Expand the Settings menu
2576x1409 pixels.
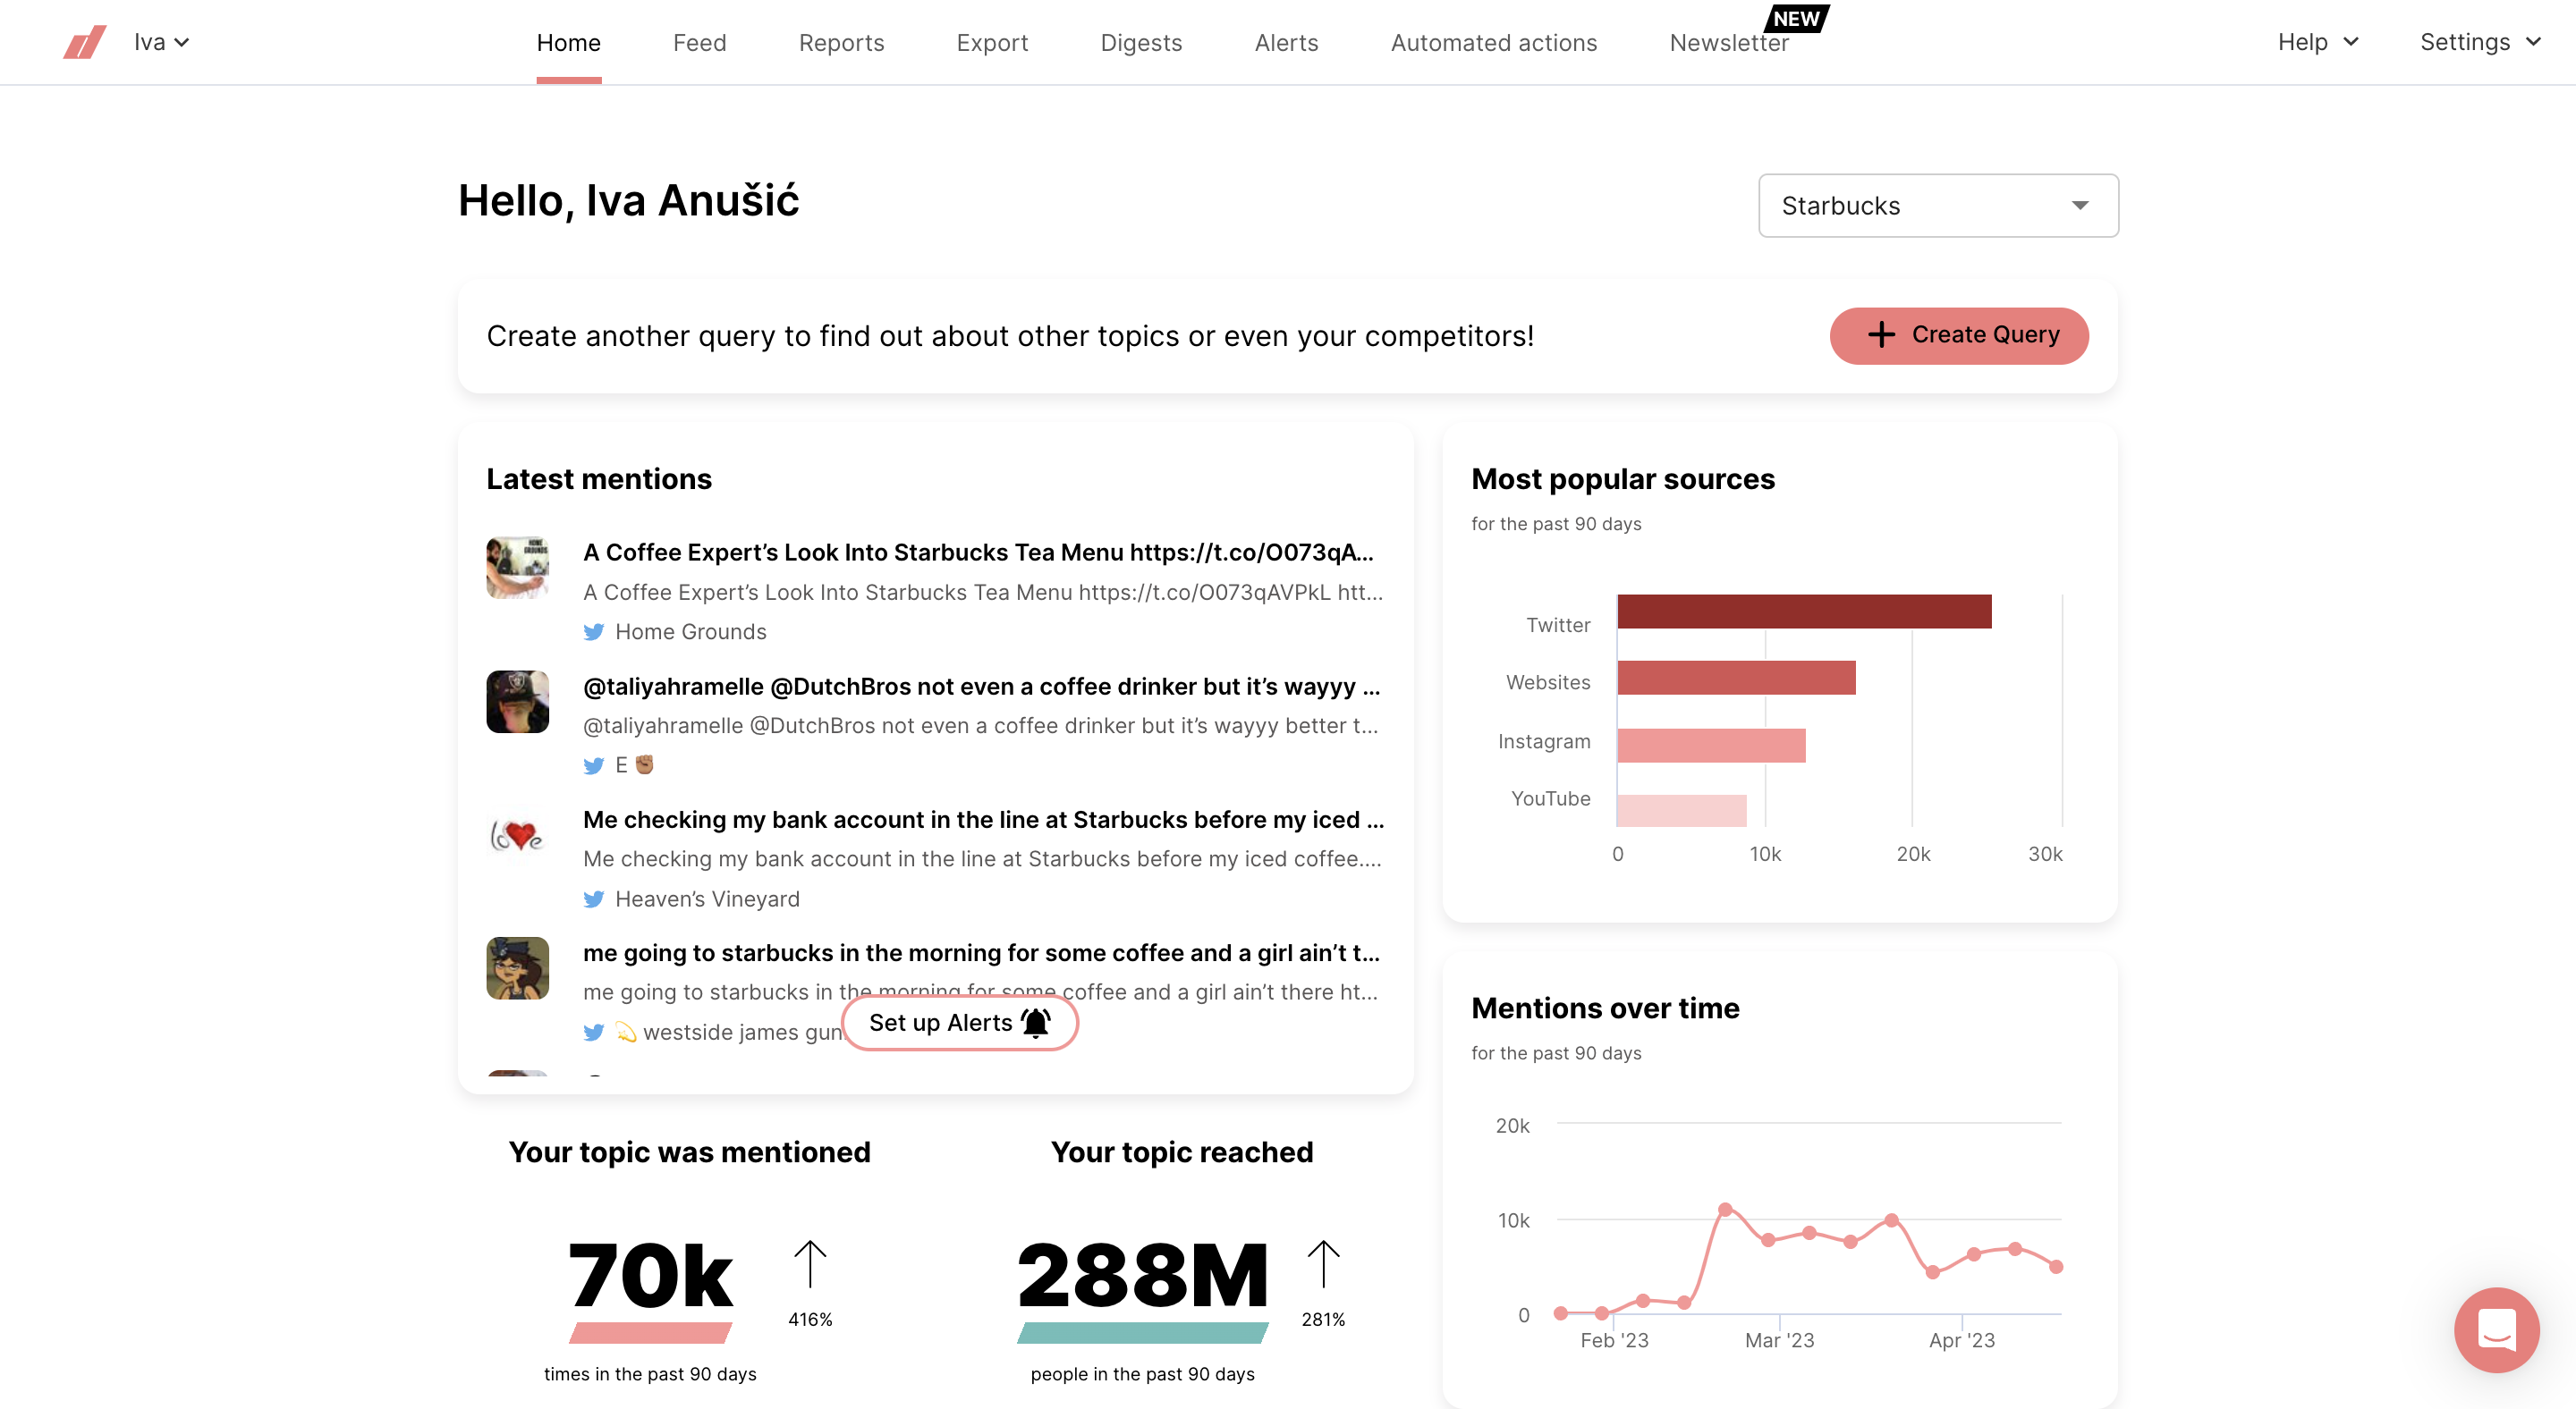click(x=2480, y=42)
